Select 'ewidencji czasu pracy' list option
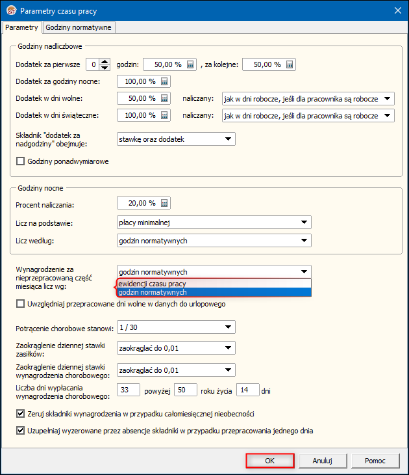 [214, 284]
